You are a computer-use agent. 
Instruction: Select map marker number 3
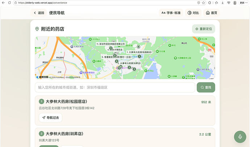134,69
